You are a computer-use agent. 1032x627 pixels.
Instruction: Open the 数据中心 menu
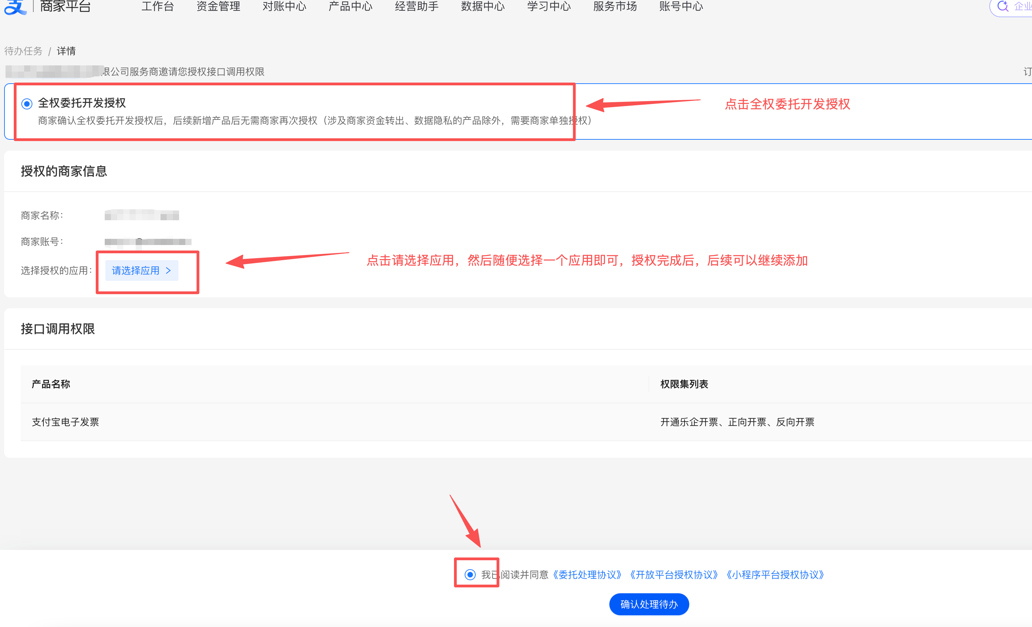[x=483, y=6]
